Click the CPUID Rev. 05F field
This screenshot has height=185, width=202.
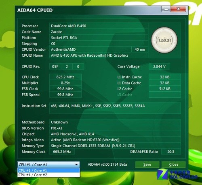(55, 66)
